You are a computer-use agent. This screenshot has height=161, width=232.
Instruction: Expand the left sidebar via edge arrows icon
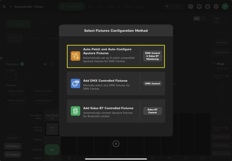1,58
